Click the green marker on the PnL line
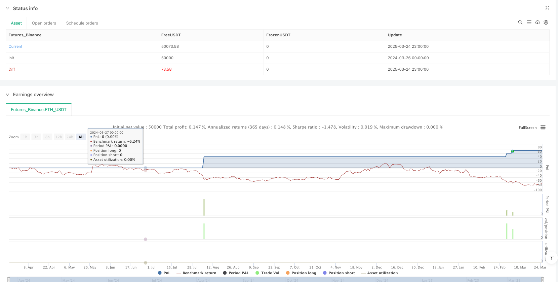558x282 pixels. coord(513,151)
